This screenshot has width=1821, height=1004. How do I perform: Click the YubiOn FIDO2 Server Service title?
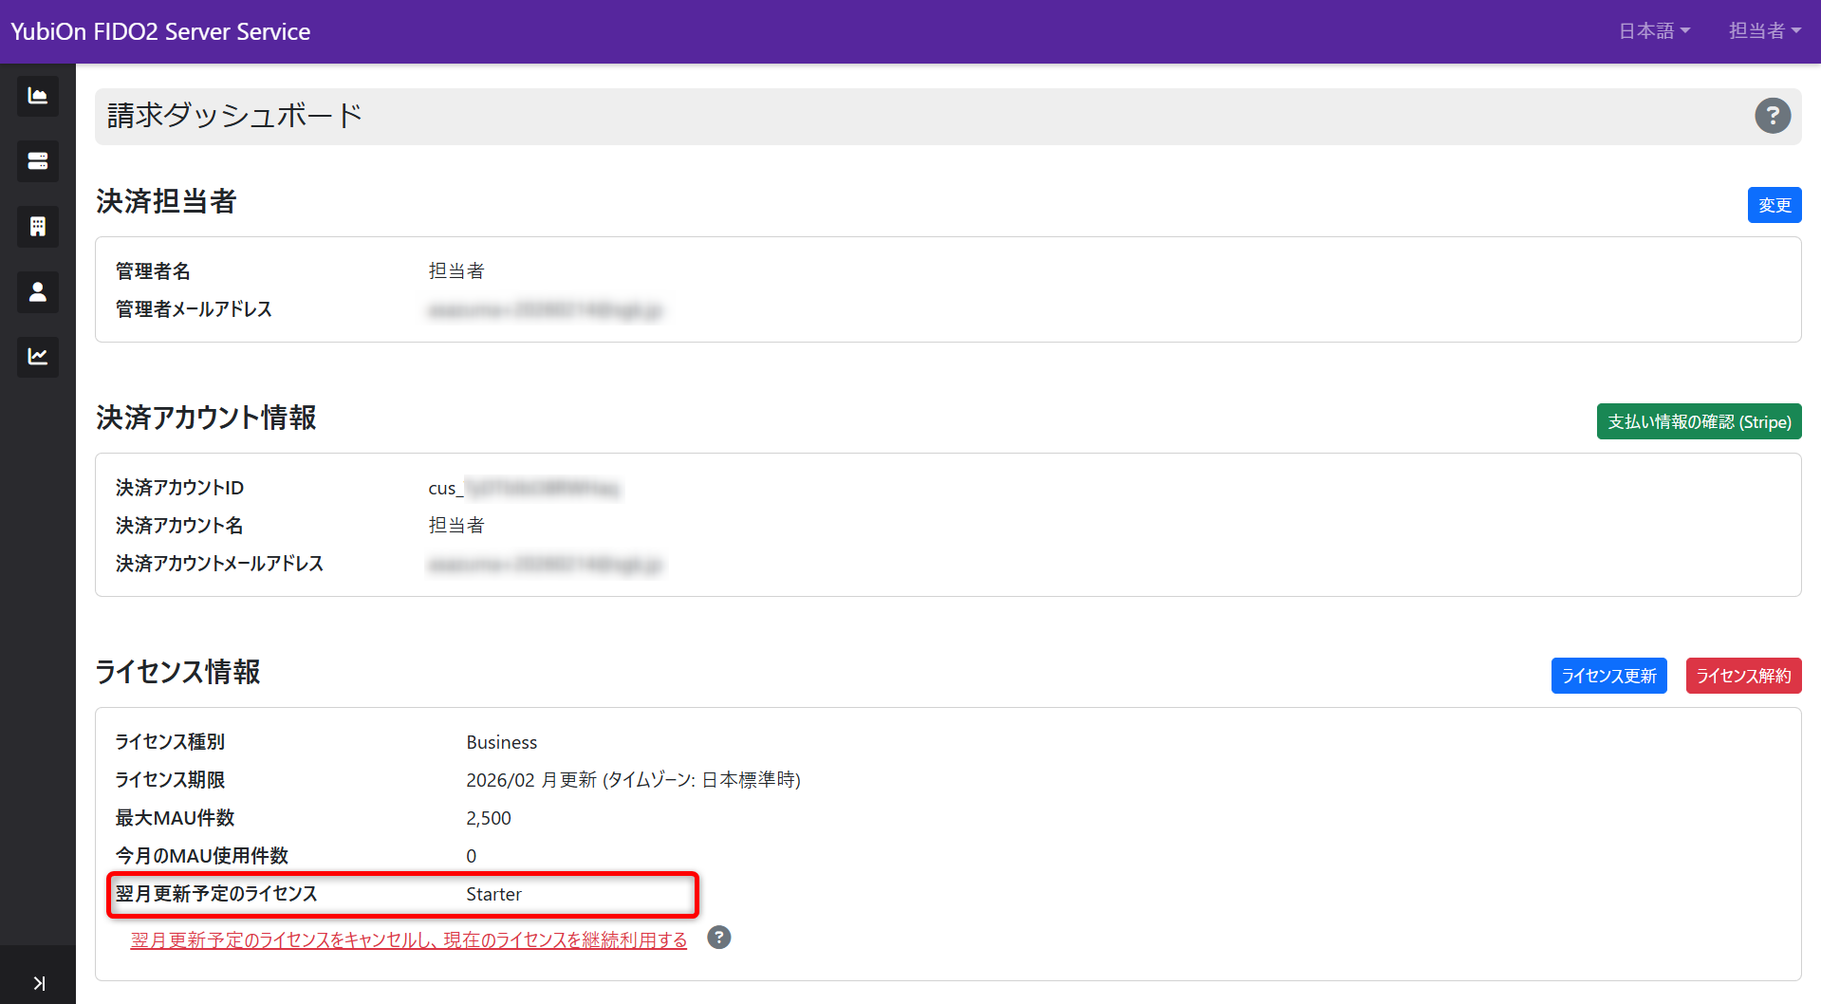(160, 31)
